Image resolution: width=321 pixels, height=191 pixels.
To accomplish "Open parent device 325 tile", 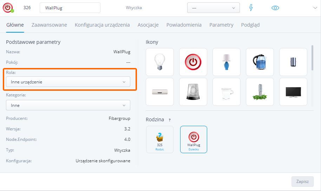I will pos(159,139).
